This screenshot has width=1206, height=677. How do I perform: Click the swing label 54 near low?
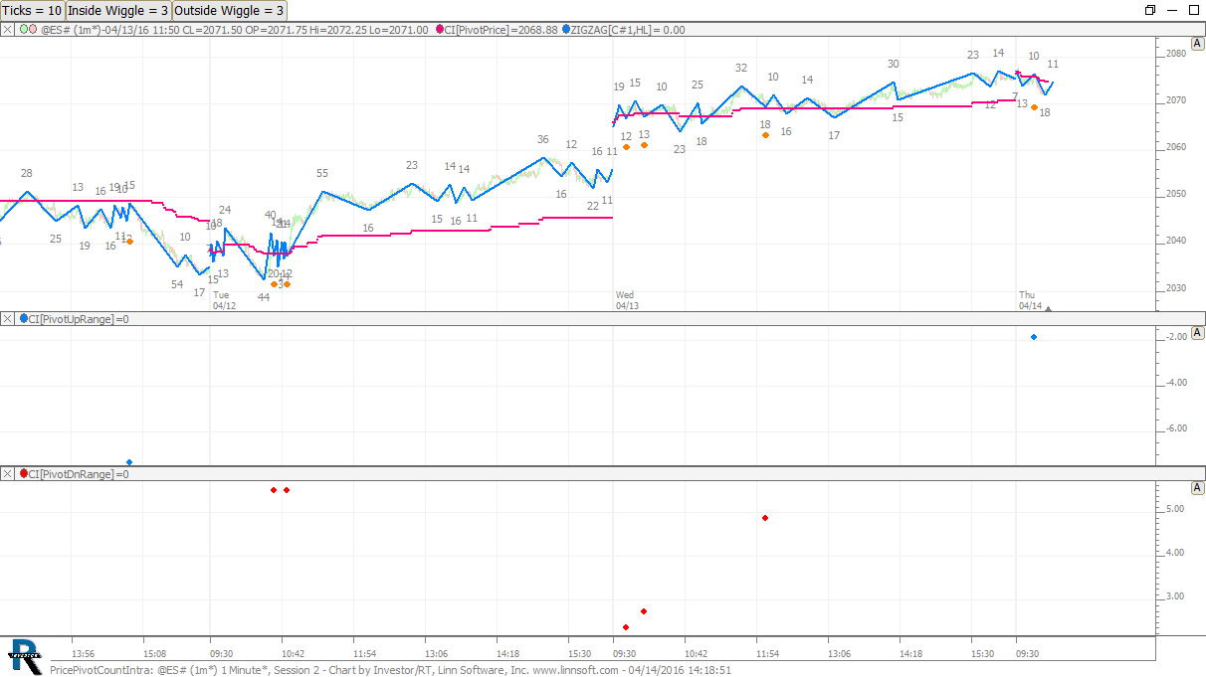[177, 284]
